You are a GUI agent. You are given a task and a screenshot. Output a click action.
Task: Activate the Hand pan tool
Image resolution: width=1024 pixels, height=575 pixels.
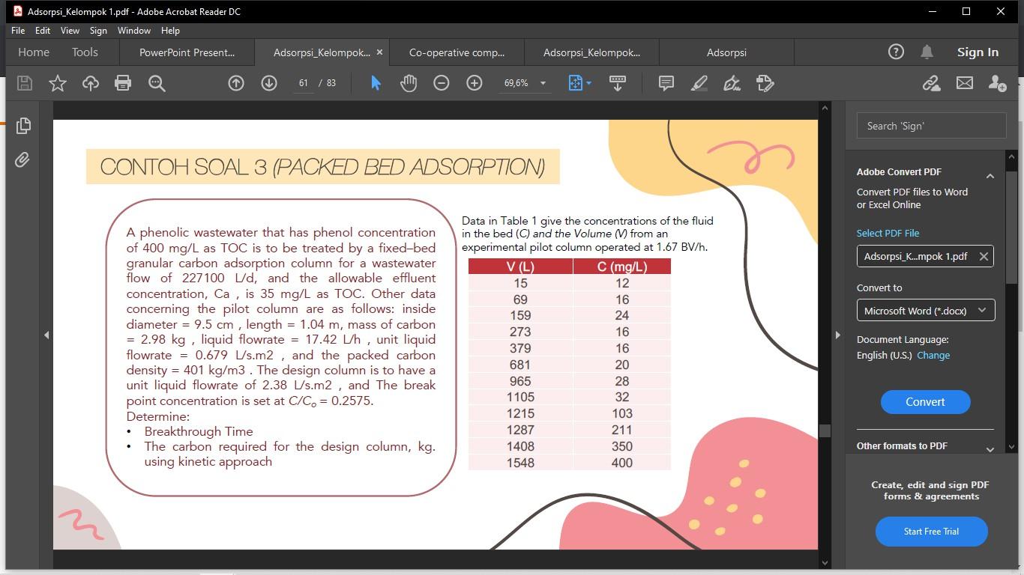coord(409,83)
